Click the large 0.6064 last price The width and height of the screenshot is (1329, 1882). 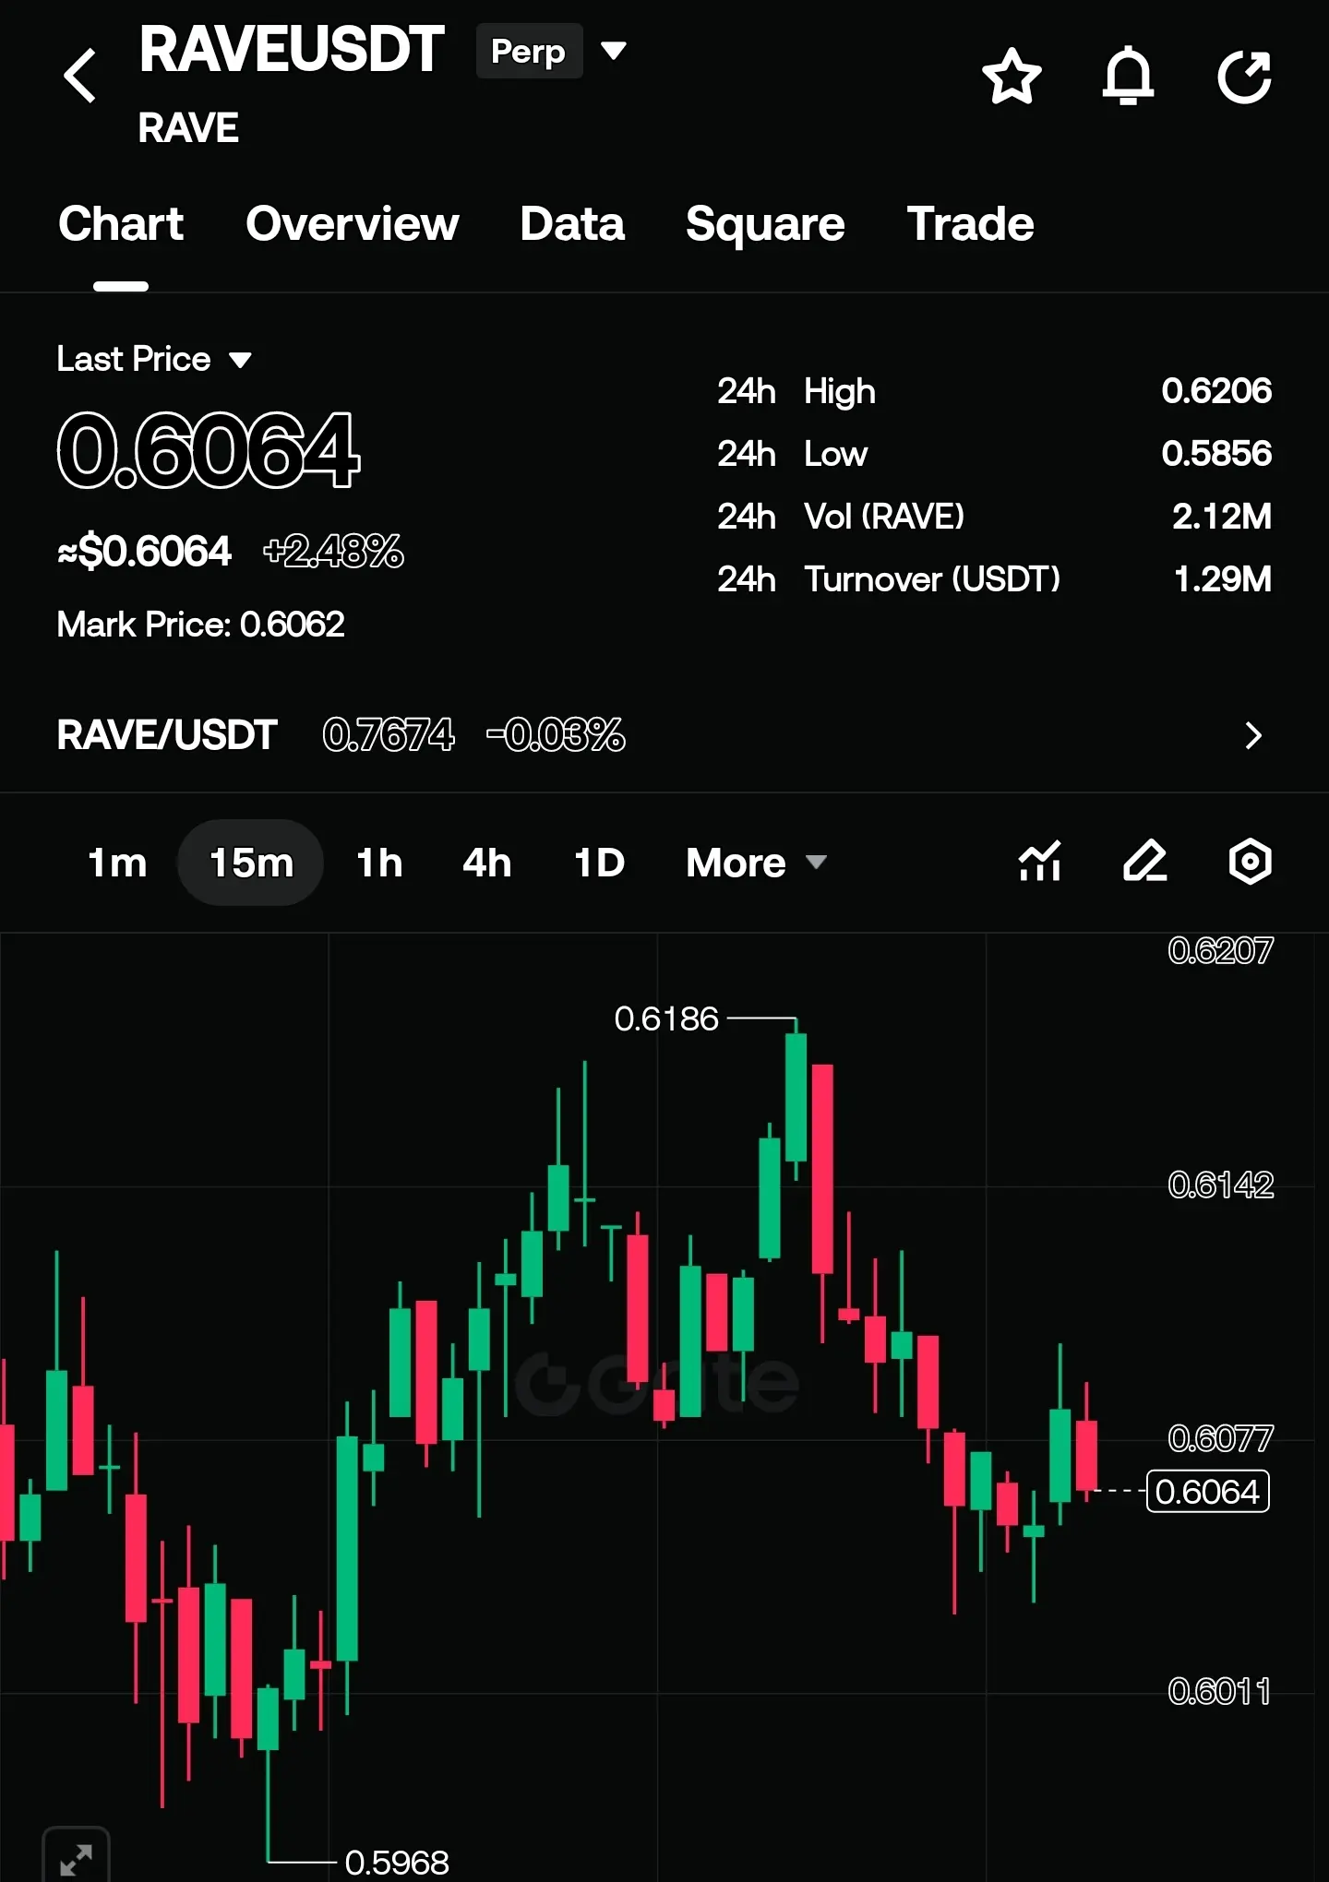click(209, 450)
